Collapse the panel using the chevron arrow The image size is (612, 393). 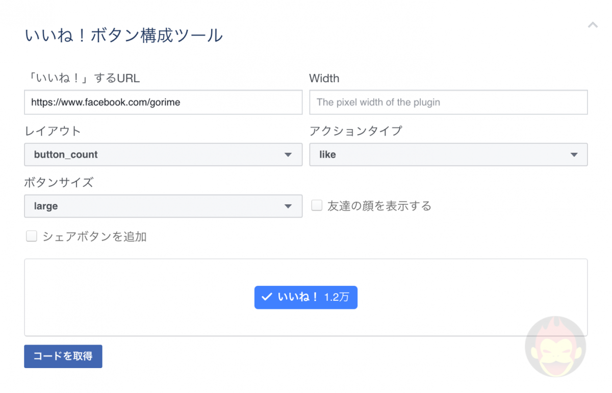(593, 24)
